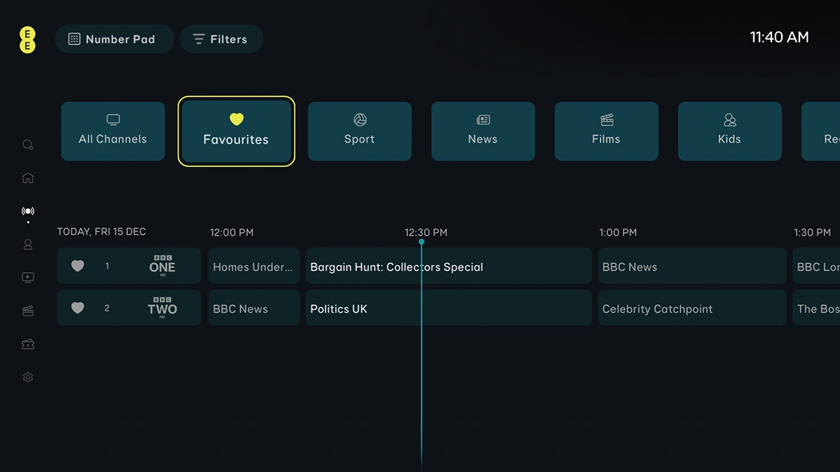The height and width of the screenshot is (472, 840).
Task: Switch to the News channel filter
Action: pyautogui.click(x=482, y=131)
